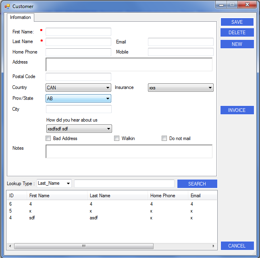
Task: Expand the How did you hear dropdown
Action: click(x=79, y=129)
